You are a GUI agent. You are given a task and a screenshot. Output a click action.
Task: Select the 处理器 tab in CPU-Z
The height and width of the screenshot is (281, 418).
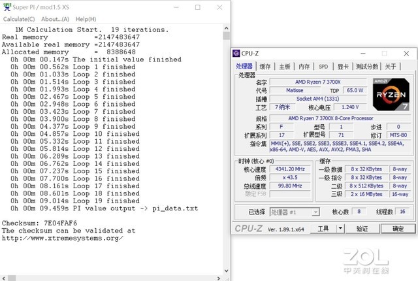[244, 66]
